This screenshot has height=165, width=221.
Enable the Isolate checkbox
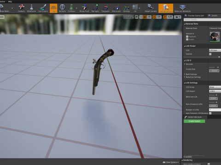pos(187,39)
